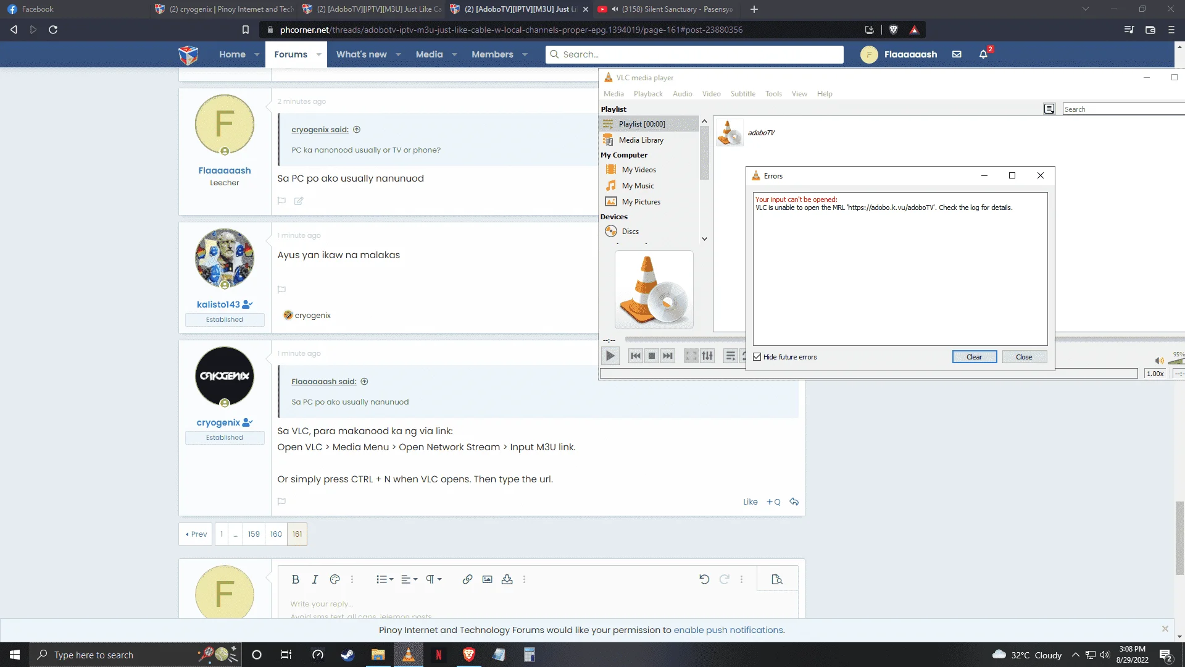This screenshot has height=667, width=1185.
Task: Click Netflix icon in taskbar
Action: tap(438, 655)
